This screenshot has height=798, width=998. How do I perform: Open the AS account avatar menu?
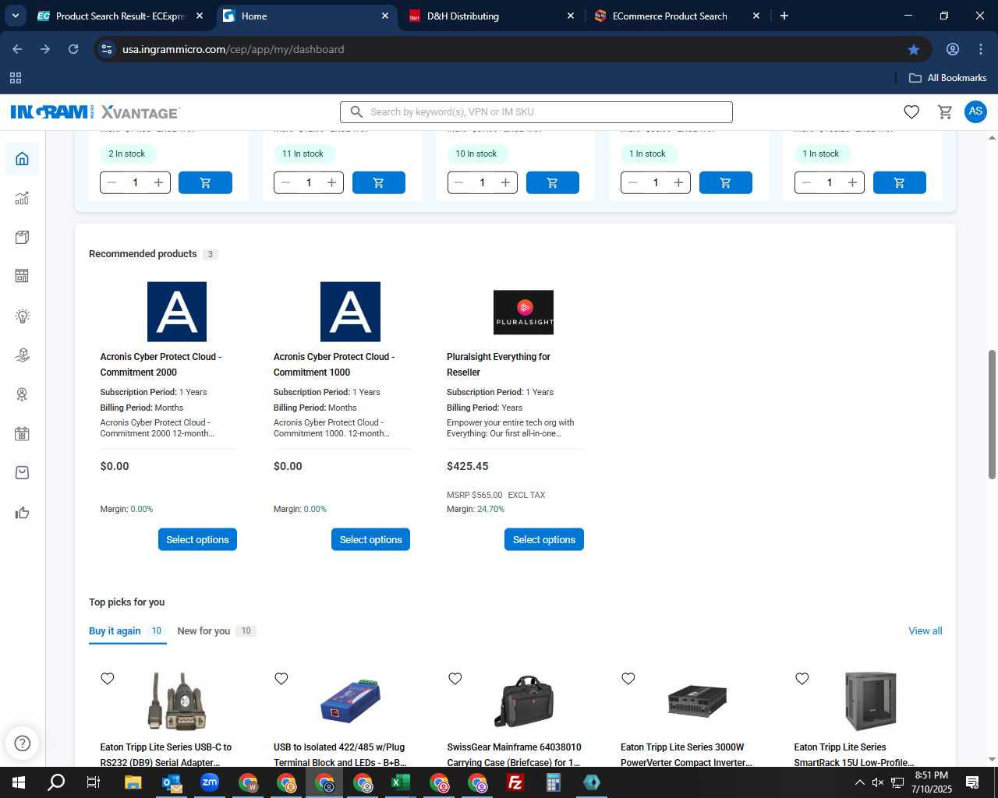click(x=975, y=111)
